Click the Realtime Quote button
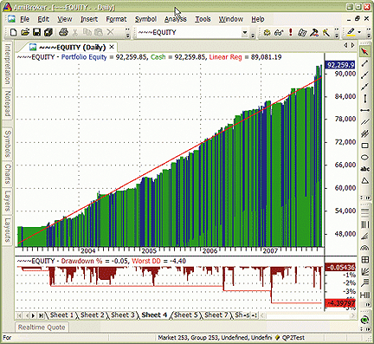Image resolution: width=374 pixels, height=344 pixels. [42, 328]
